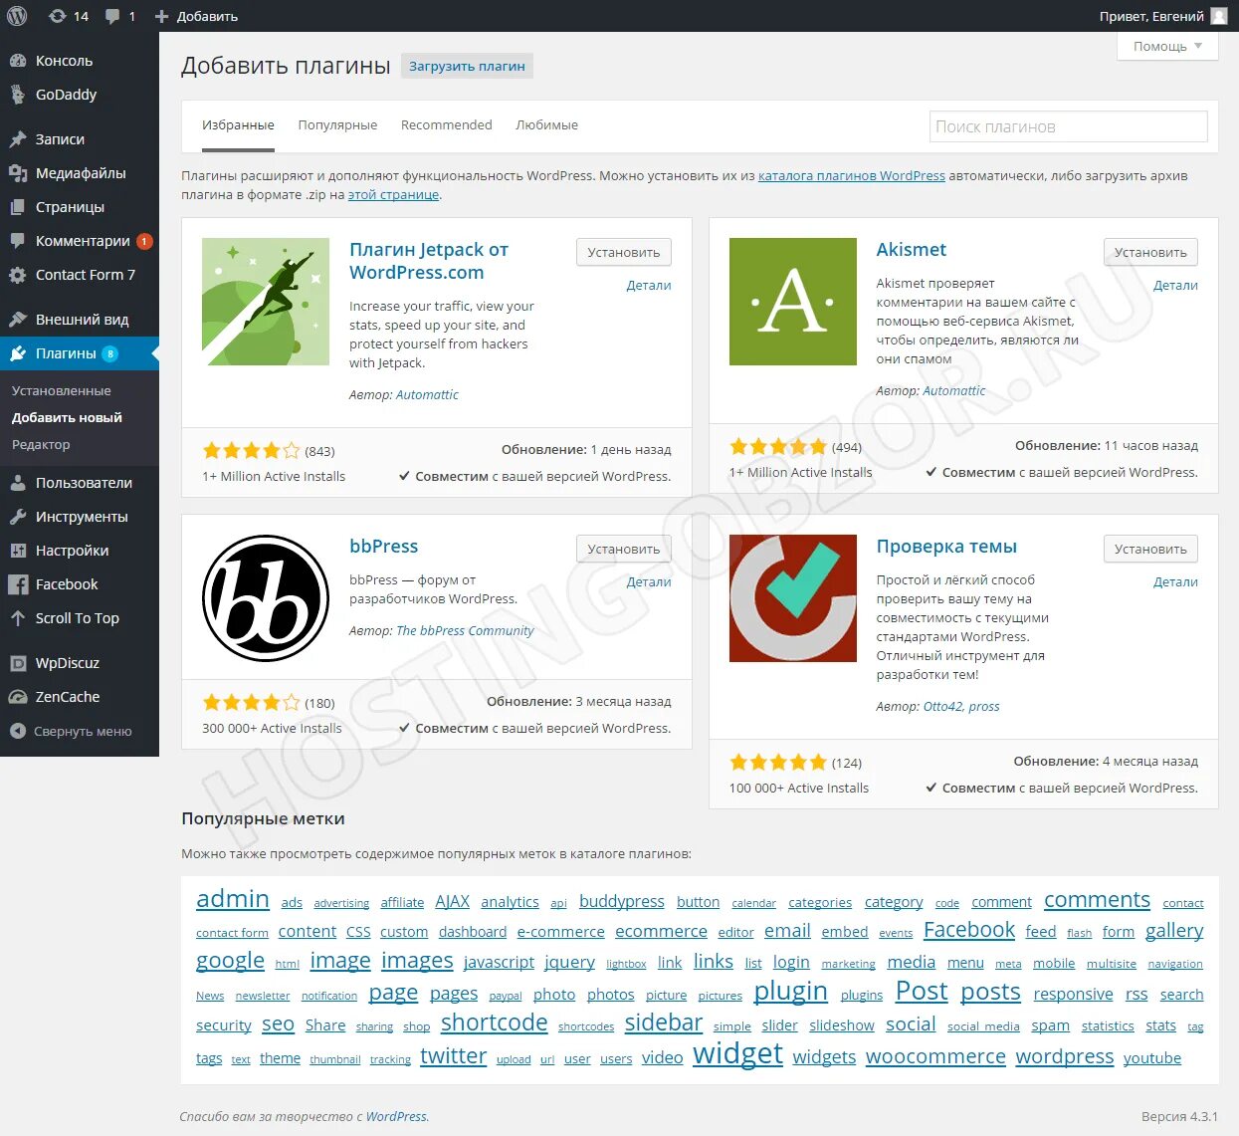The width and height of the screenshot is (1239, 1136).
Task: Open The bbPress Community author link
Action: tap(465, 630)
